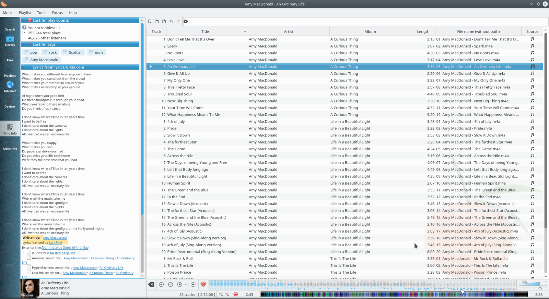Click the play indicator on An Ordinary Life row

point(151,66)
